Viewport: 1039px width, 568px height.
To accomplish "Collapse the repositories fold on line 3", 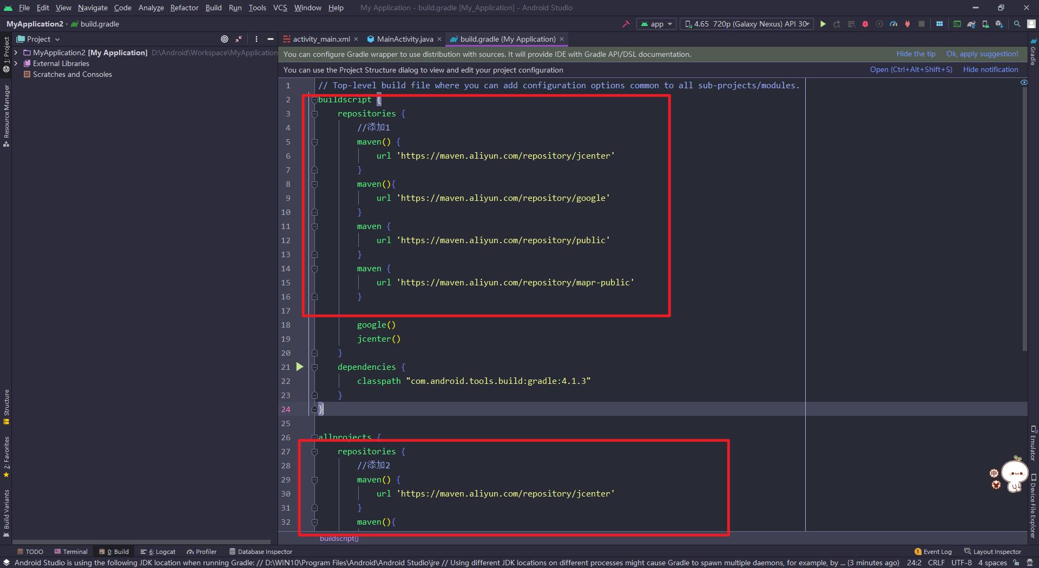I will pyautogui.click(x=314, y=114).
